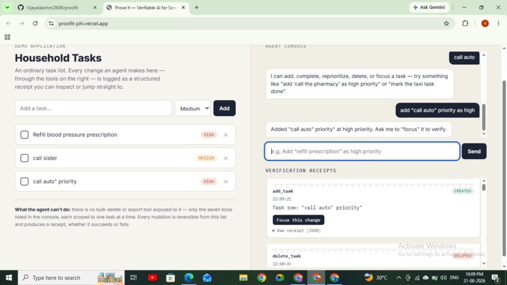Open Microsoft Store from the taskbar
The height and width of the screenshot is (285, 507).
170,277
